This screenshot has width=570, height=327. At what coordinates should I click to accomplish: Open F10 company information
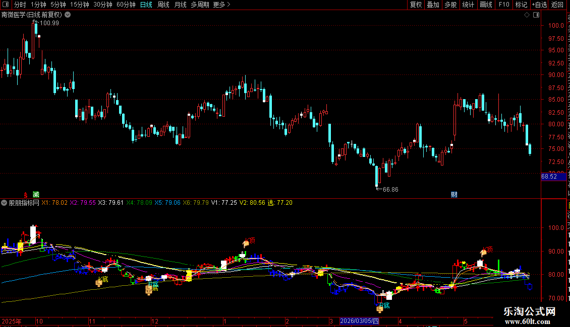click(504, 5)
